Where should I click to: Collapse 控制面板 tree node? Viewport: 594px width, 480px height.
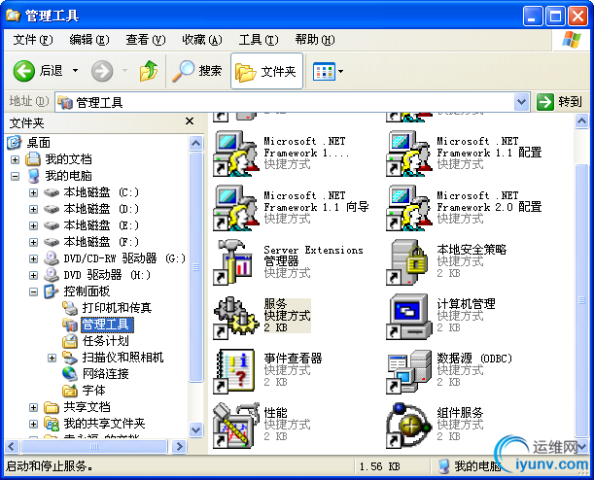(x=33, y=291)
